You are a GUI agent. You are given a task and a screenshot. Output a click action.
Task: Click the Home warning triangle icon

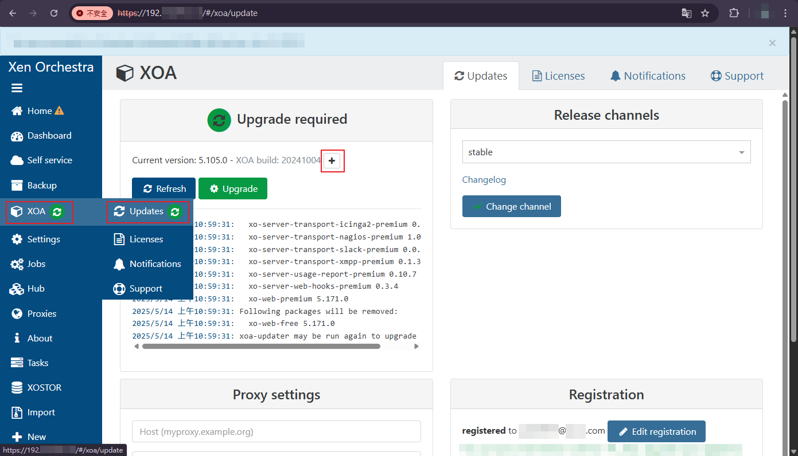tap(59, 111)
